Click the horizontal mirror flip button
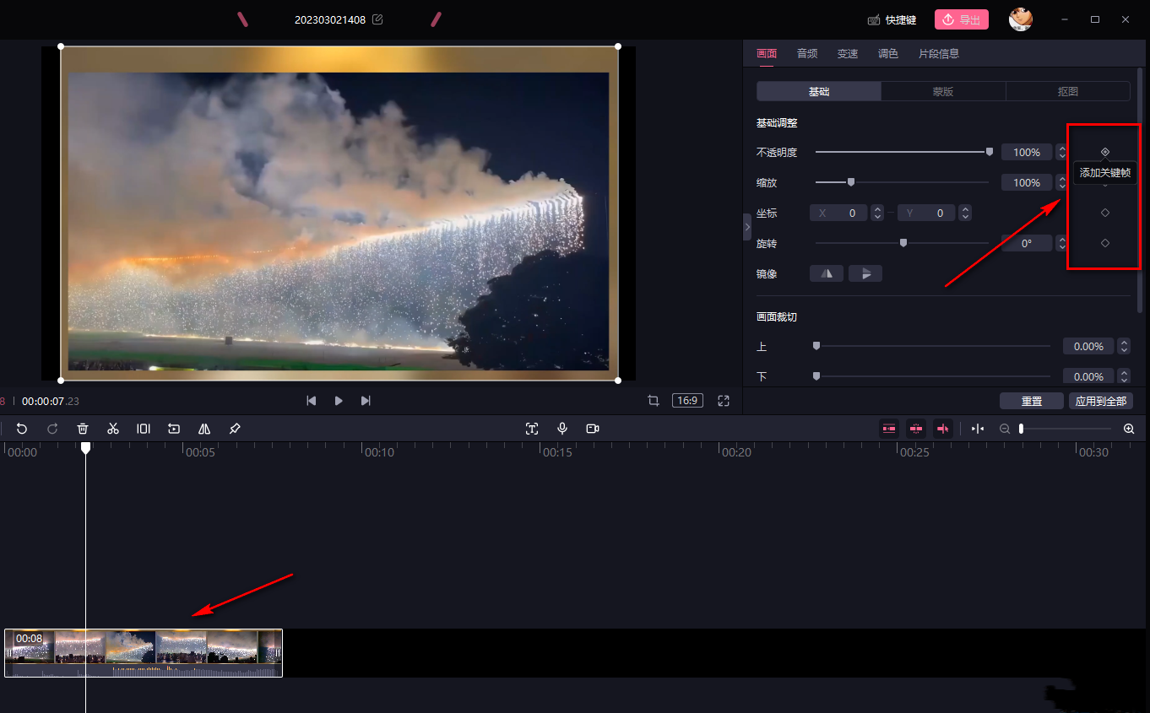 click(x=827, y=273)
